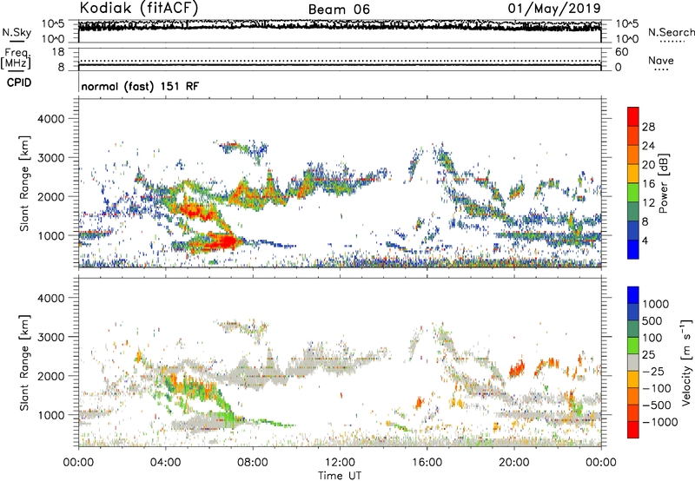Click the 'Beam 06' header label

339,10
